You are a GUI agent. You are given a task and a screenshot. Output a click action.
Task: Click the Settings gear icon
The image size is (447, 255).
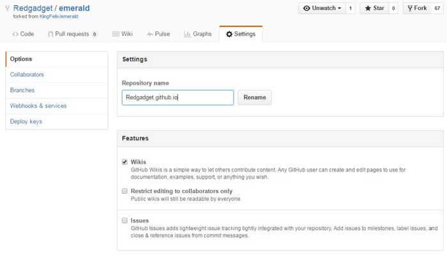229,34
